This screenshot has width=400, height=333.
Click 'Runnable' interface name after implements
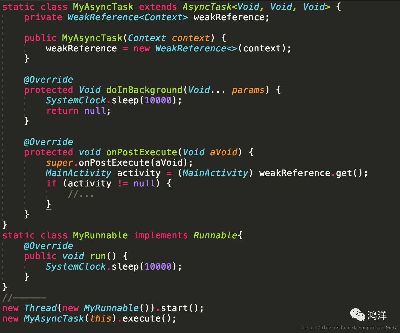(215, 235)
